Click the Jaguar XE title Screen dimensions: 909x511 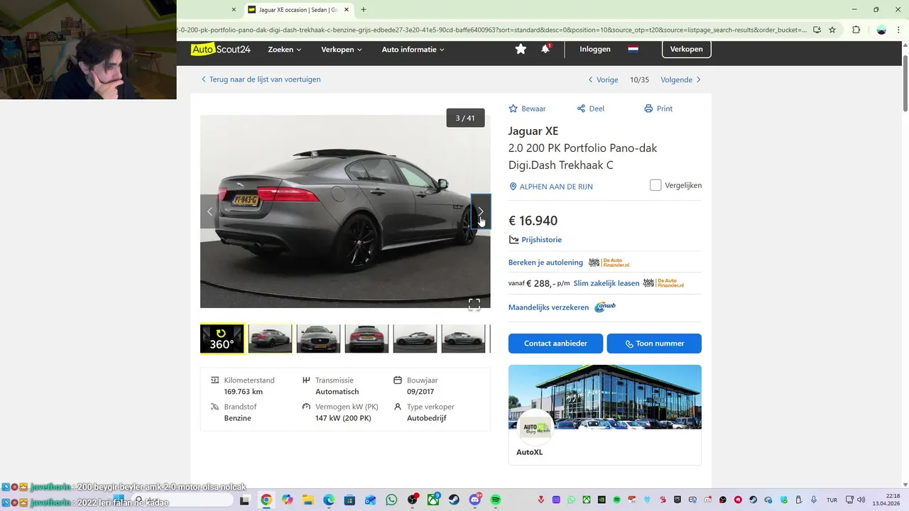[x=533, y=131]
